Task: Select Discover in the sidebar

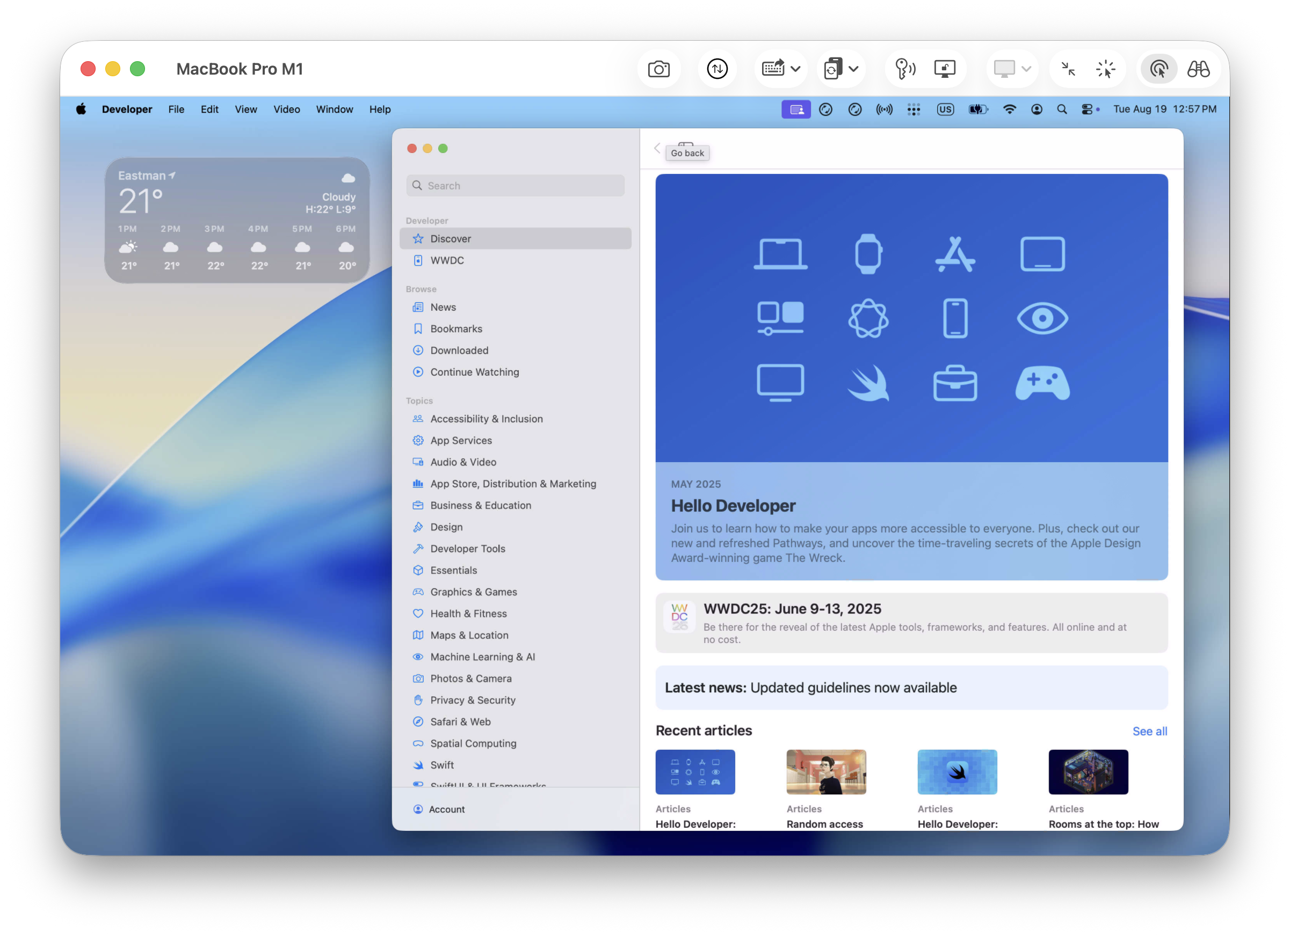Action: pos(514,239)
